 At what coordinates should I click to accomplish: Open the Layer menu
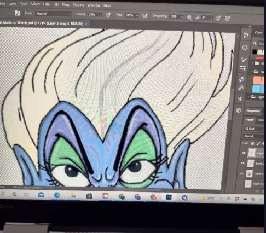click(13, 4)
